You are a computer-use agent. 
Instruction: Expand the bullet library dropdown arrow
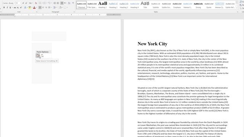(x=42, y=3)
